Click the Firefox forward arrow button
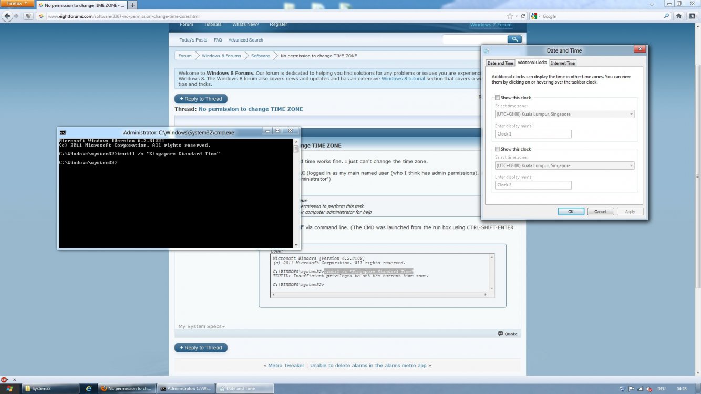This screenshot has width=701, height=394. click(x=16, y=16)
